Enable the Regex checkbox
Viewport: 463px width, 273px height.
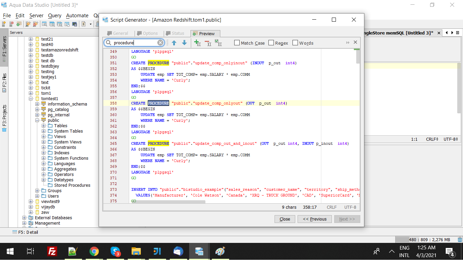tap(271, 43)
